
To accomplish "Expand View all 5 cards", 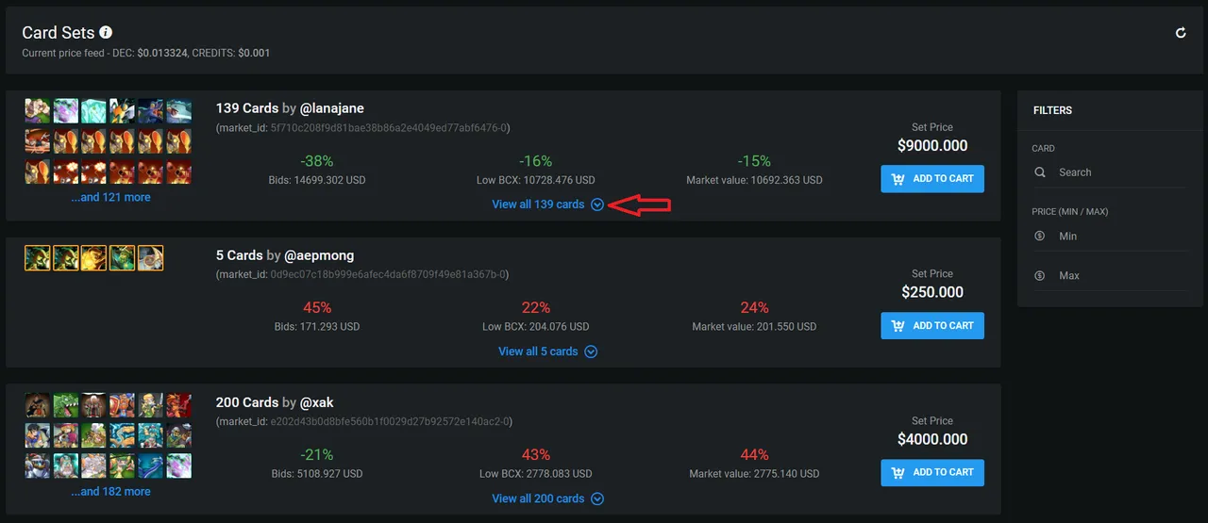I will coord(547,351).
